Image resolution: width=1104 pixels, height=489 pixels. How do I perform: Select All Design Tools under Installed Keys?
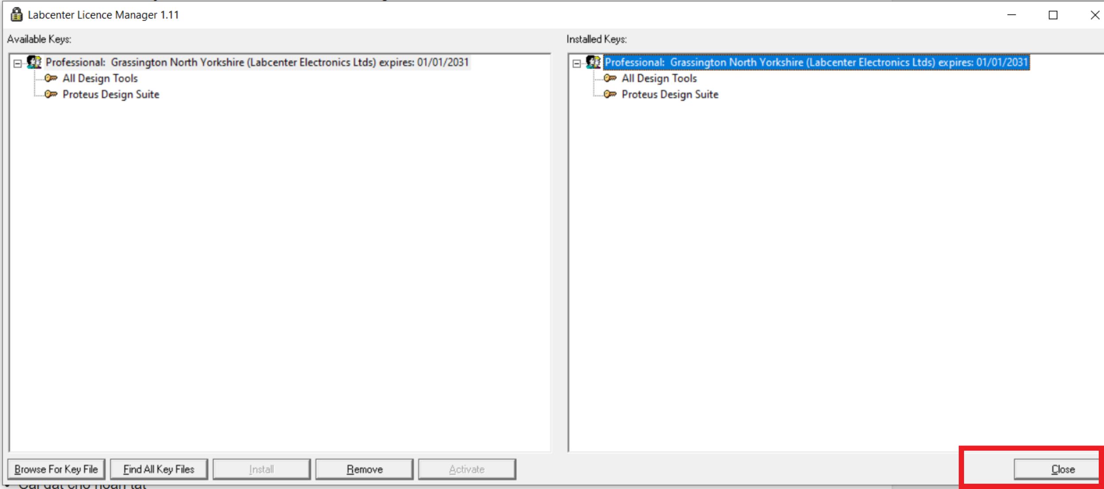(659, 78)
